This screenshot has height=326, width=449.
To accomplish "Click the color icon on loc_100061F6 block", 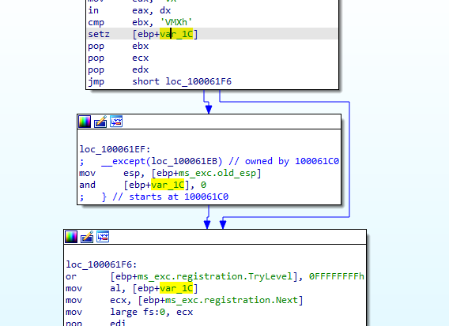I will click(71, 237).
